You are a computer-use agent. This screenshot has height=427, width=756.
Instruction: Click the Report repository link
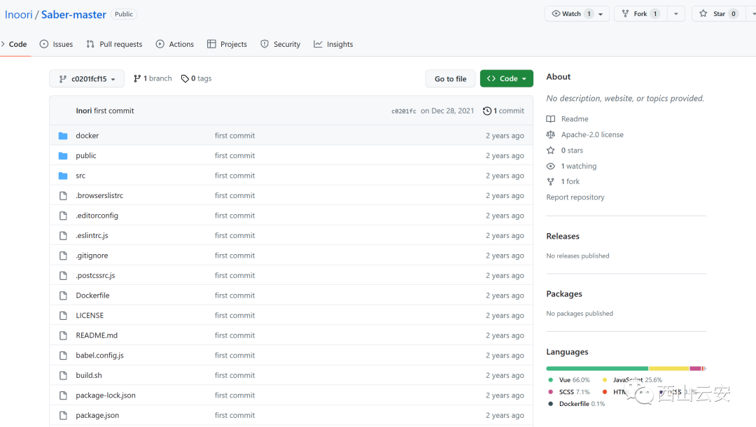(x=575, y=197)
